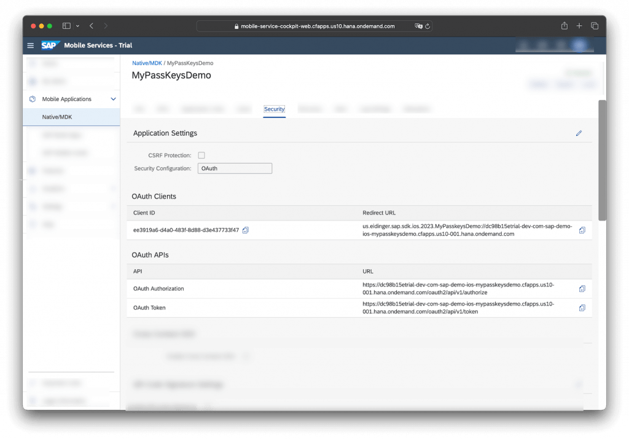Click the Client ID ee3919a6 text
Screen dimensions: 629x440
click(186, 230)
